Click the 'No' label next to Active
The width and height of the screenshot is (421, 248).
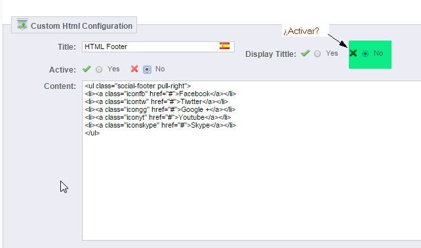click(160, 69)
